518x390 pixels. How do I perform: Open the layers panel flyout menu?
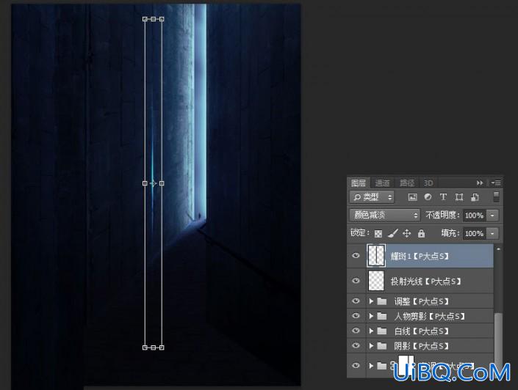pos(496,183)
